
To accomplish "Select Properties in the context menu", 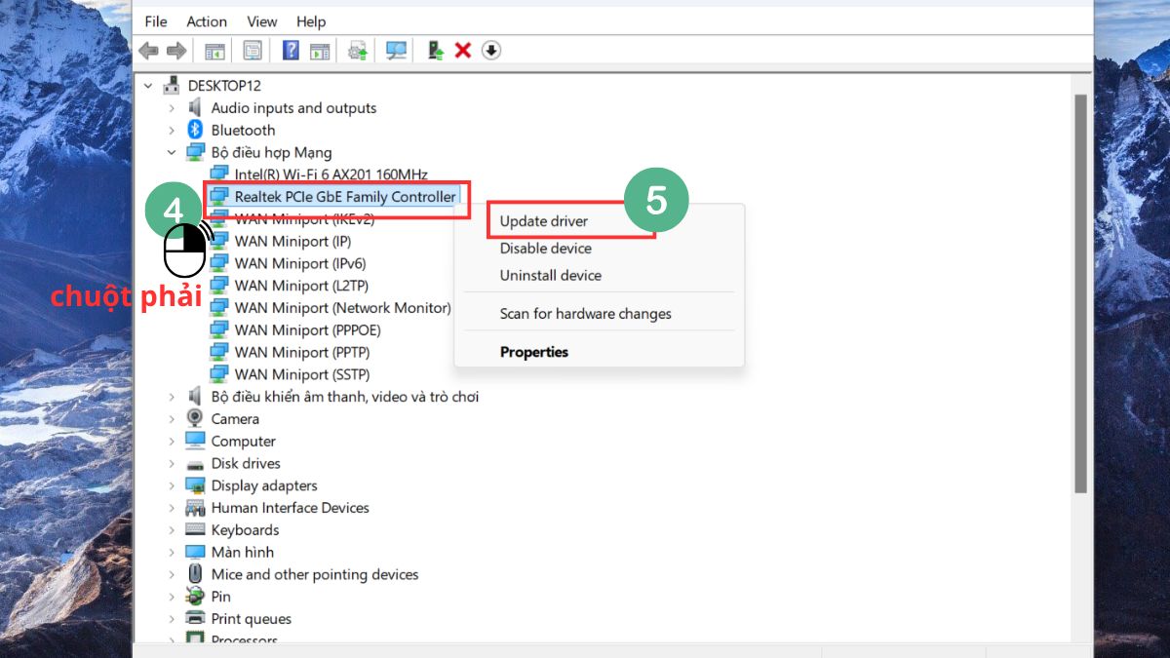I will pos(533,352).
